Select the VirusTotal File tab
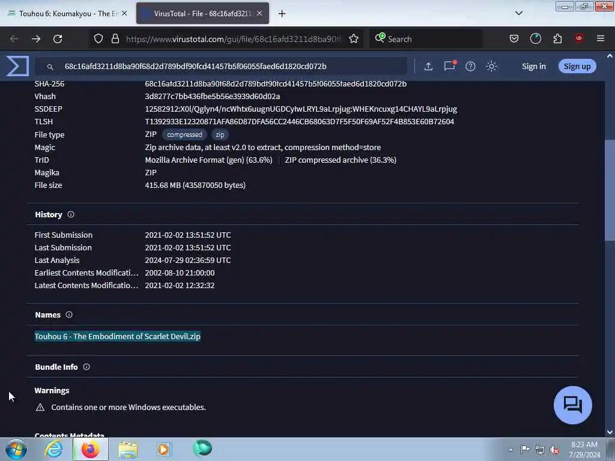Image resolution: width=615 pixels, height=461 pixels. tap(202, 13)
